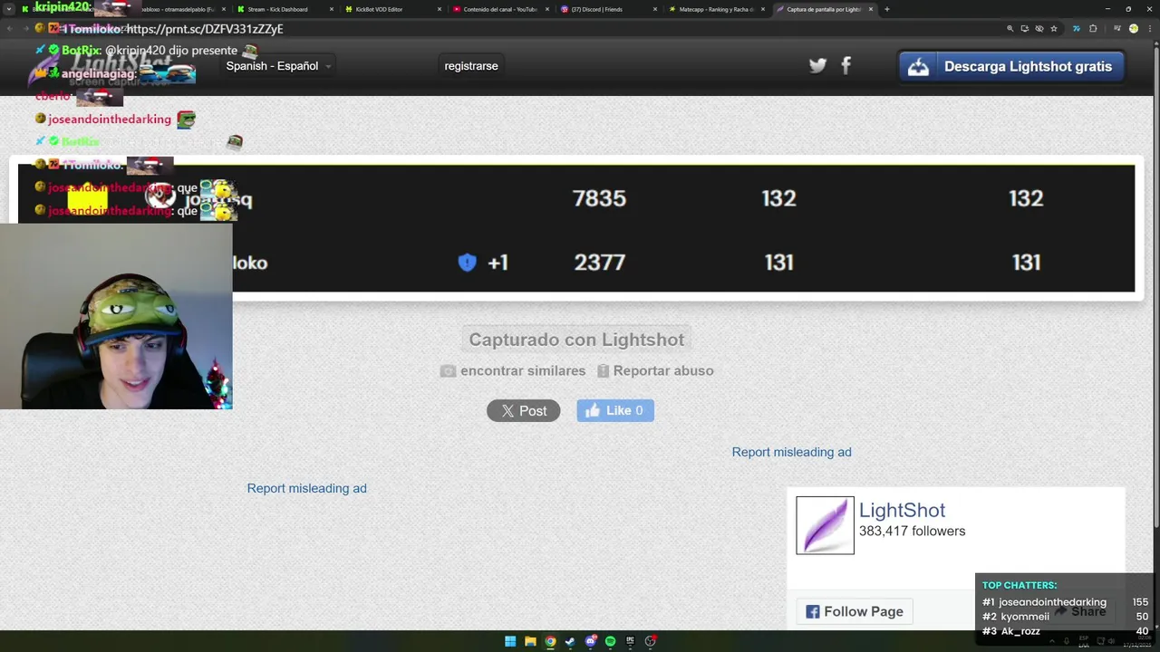The height and width of the screenshot is (652, 1160).
Task: Open the system clock in the taskbar
Action: click(1136, 641)
